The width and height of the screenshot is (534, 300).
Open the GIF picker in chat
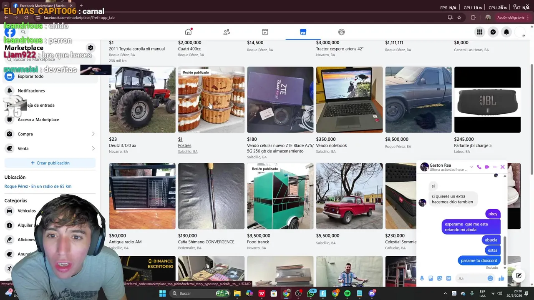(448, 278)
